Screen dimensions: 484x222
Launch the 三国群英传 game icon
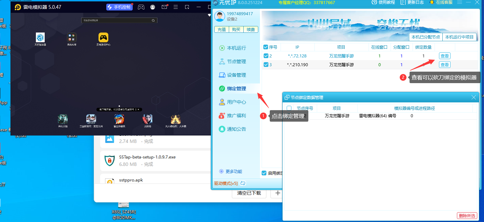pyautogui.click(x=91, y=119)
